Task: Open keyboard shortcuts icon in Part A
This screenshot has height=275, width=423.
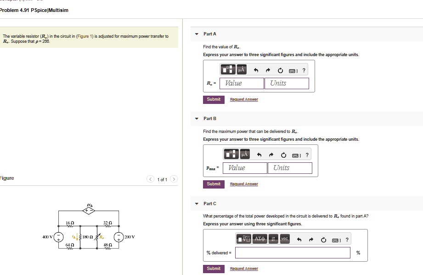Action: coord(292,69)
